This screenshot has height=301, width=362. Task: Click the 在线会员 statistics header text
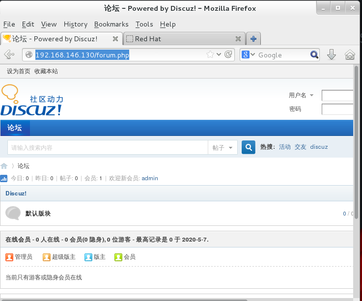pos(107,240)
